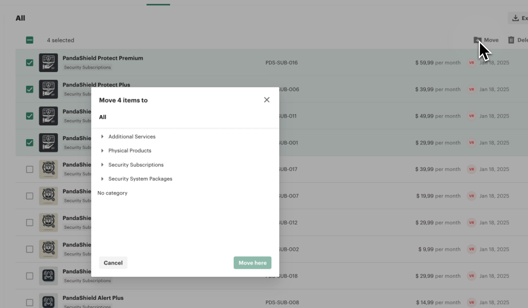Image resolution: width=528 pixels, height=308 pixels.
Task: Expand the Physical Products category arrow
Action: 102,151
